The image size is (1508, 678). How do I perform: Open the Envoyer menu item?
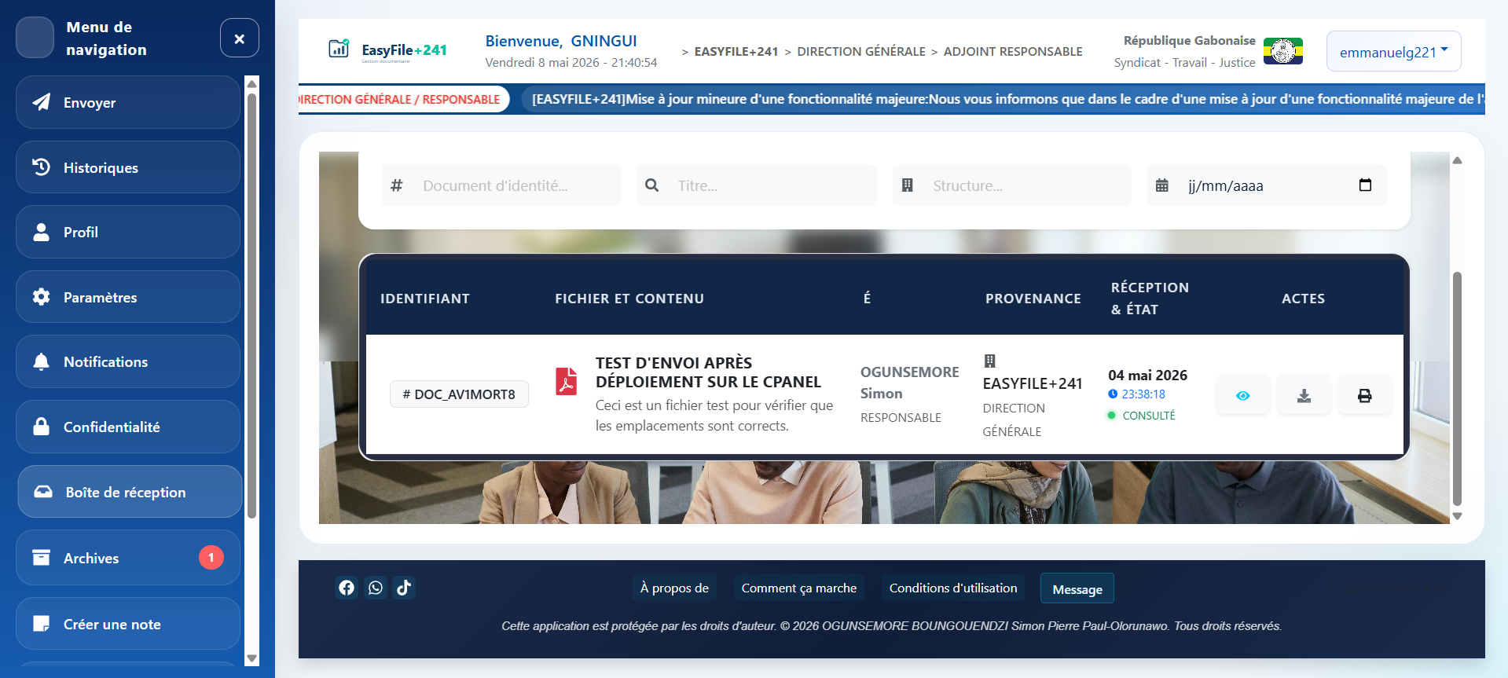[128, 102]
